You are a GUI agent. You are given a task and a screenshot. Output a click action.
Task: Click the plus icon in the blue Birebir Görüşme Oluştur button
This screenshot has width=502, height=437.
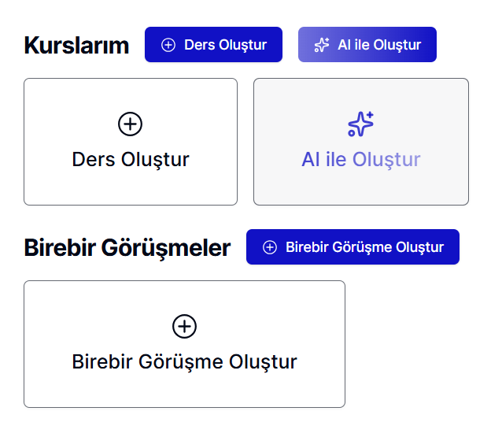(269, 247)
